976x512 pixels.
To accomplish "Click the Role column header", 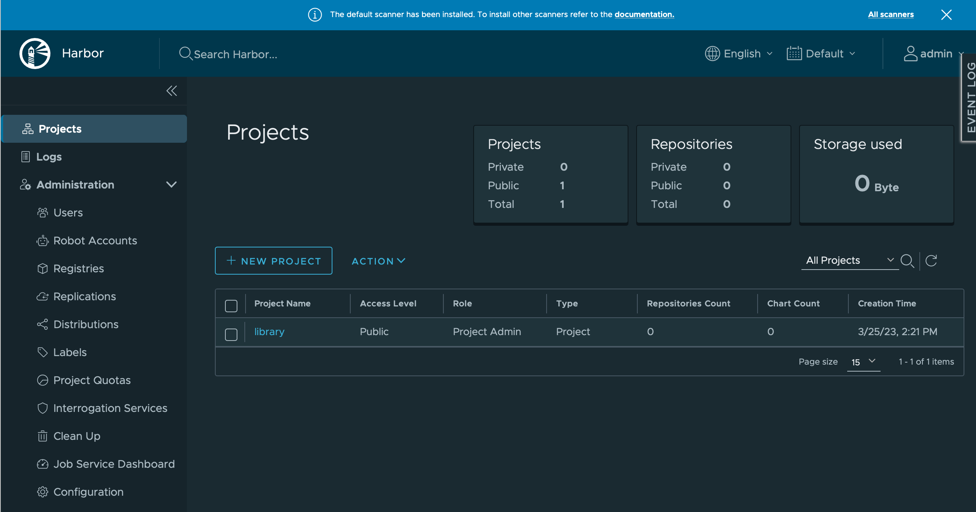I will click(x=462, y=303).
